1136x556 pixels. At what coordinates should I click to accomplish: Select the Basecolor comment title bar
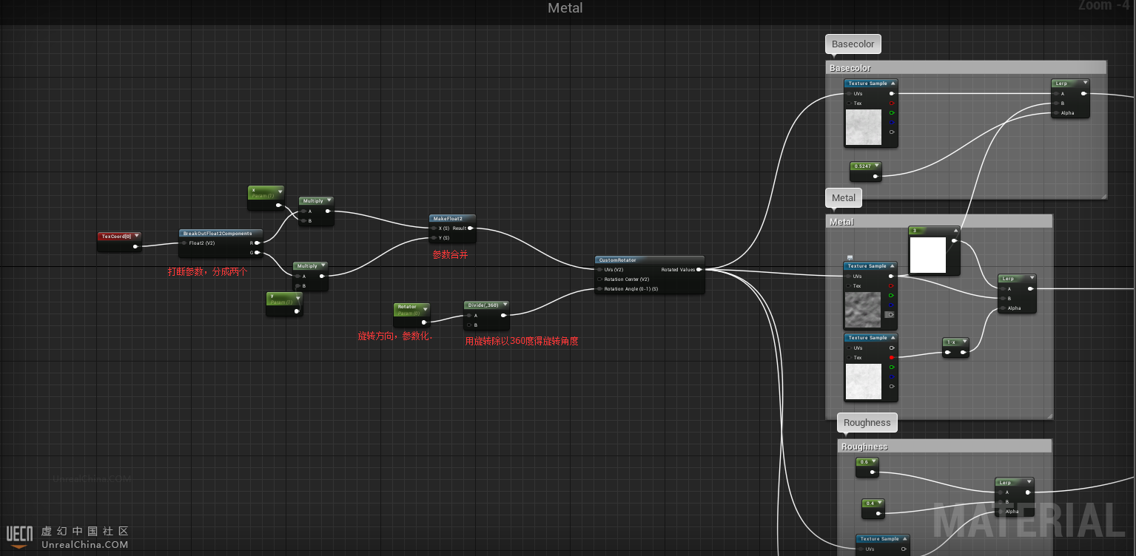[x=966, y=67]
